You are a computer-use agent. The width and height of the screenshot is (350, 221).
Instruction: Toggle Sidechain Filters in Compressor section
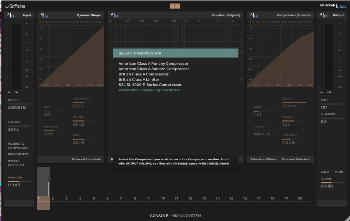pos(263,159)
